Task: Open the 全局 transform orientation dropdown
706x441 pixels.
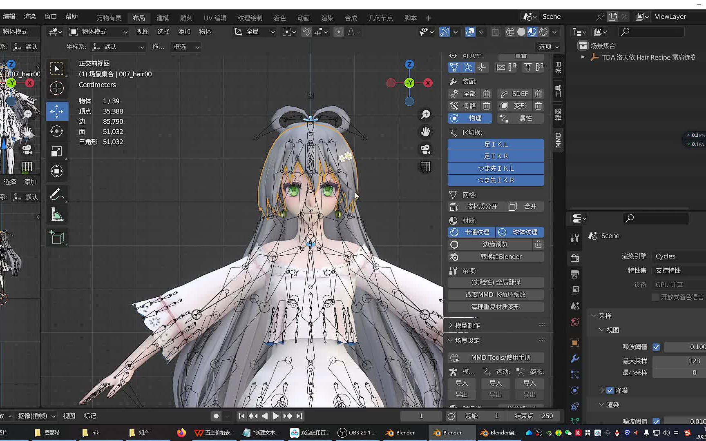Action: click(255, 32)
